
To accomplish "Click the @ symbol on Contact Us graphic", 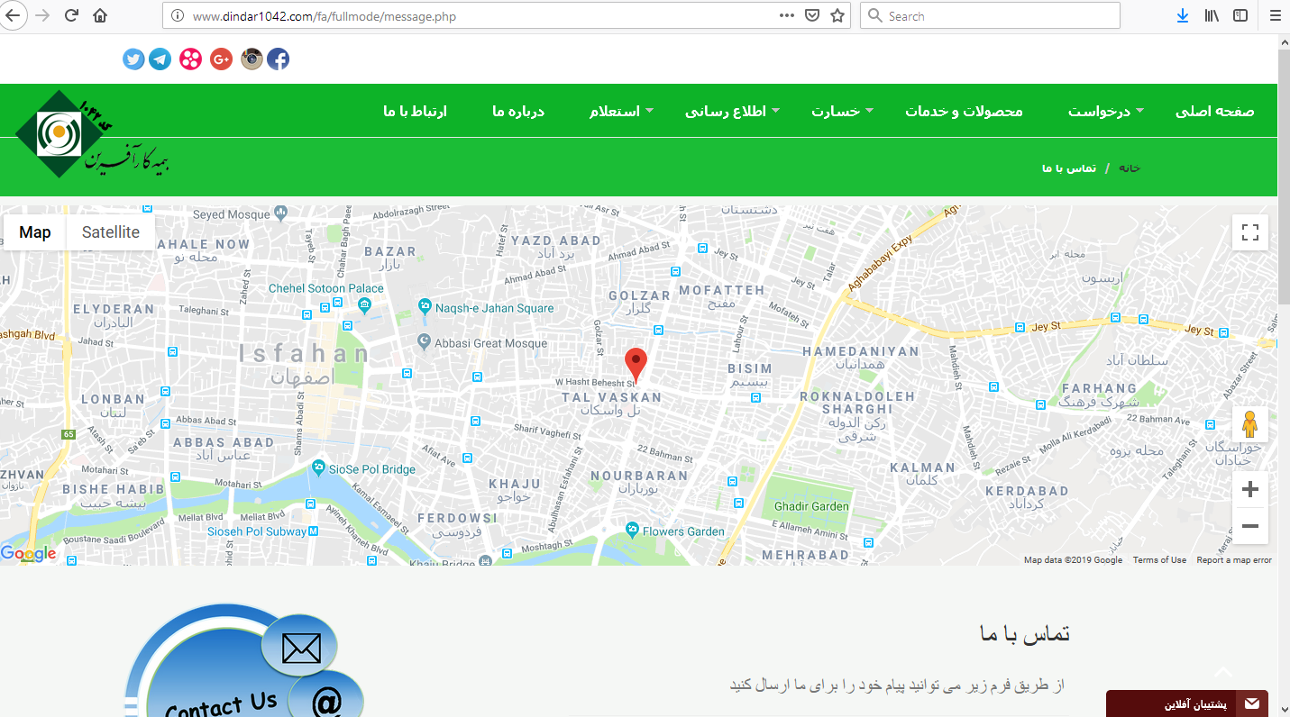I will click(x=326, y=701).
